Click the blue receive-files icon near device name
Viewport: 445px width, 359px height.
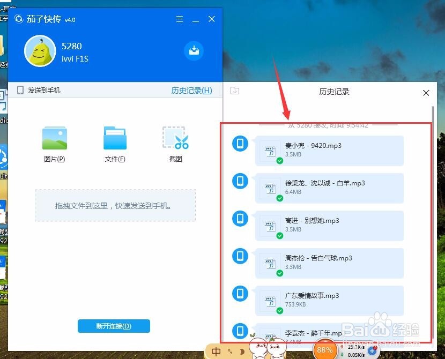coord(194,50)
